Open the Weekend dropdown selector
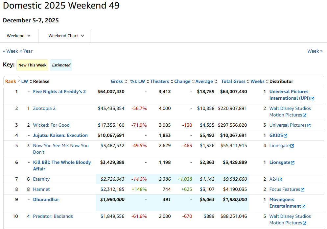The width and height of the screenshot is (327, 229). (19, 36)
